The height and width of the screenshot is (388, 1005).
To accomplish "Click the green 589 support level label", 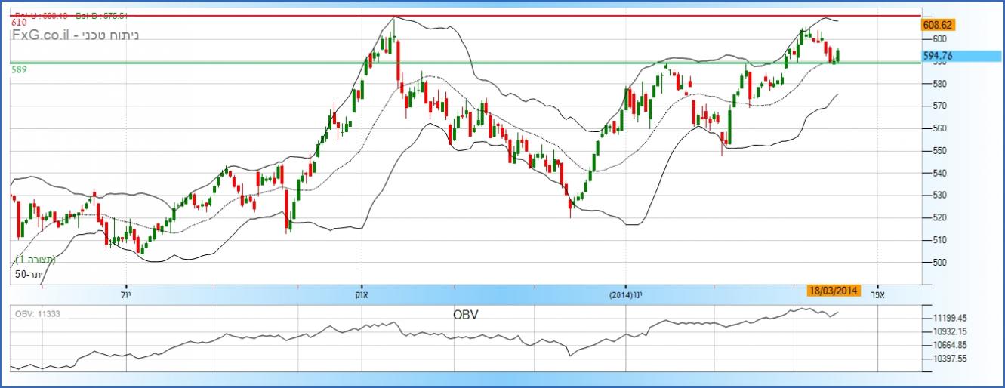I will [19, 69].
